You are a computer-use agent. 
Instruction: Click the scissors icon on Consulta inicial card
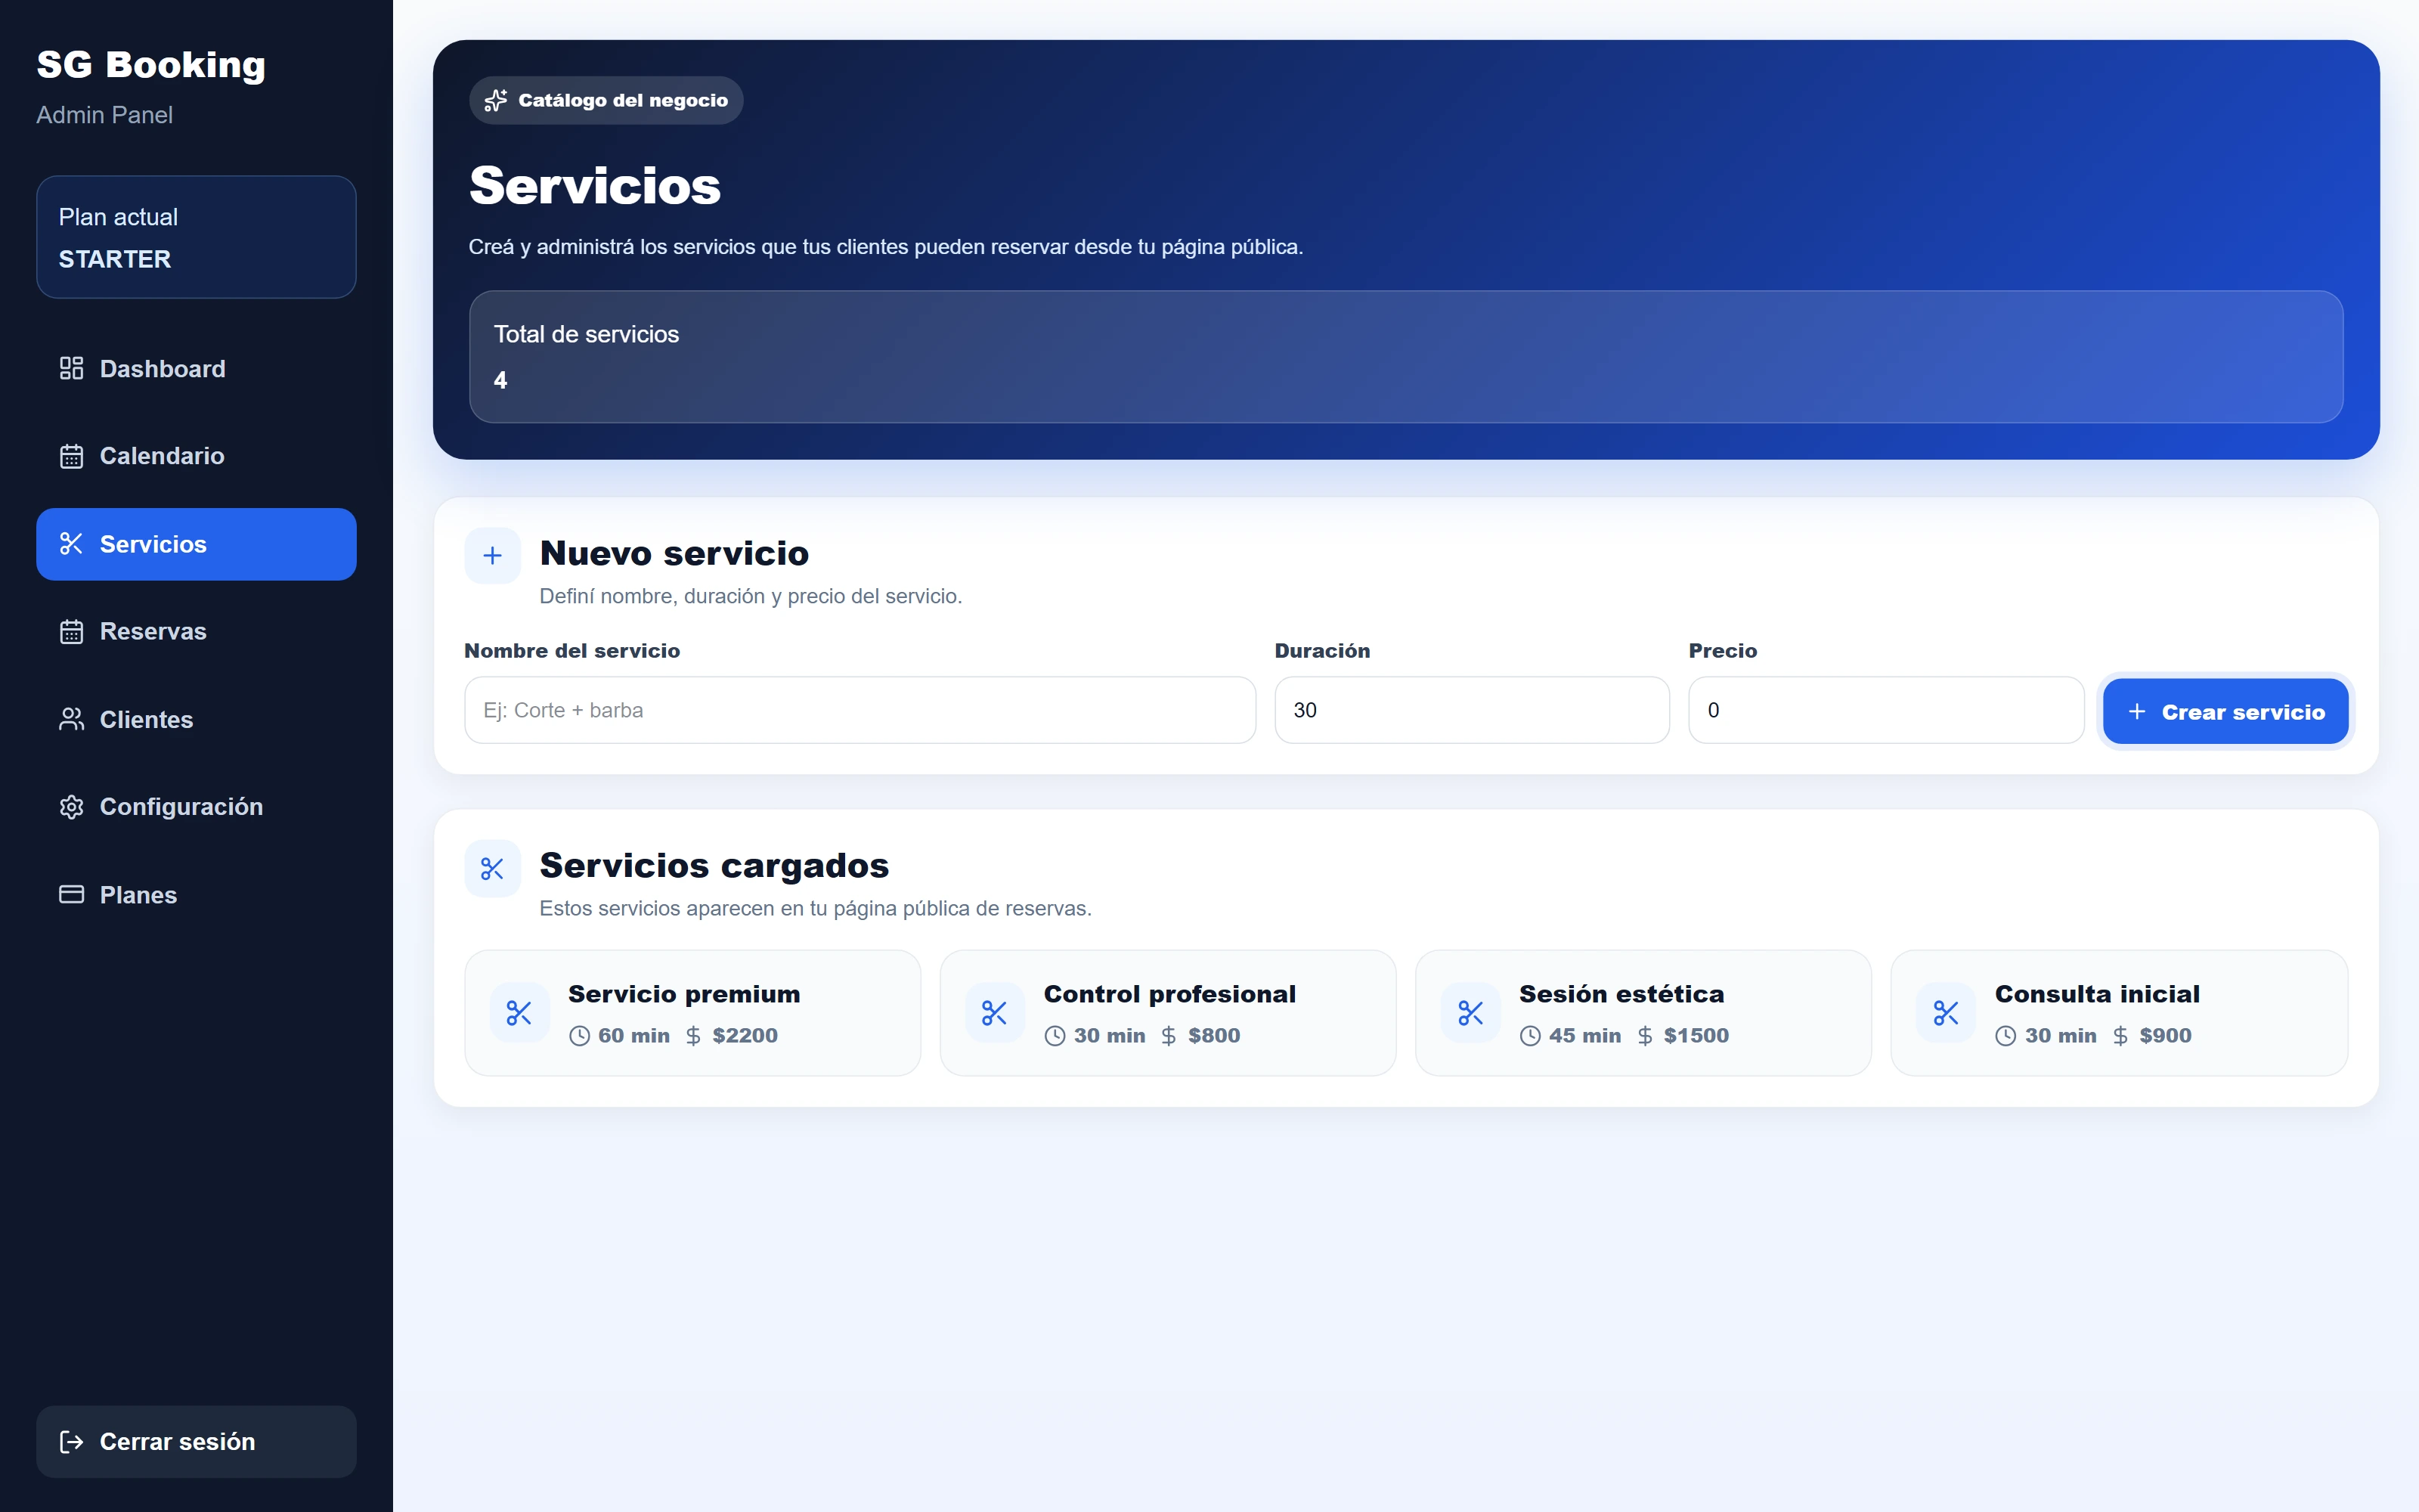click(1947, 1013)
